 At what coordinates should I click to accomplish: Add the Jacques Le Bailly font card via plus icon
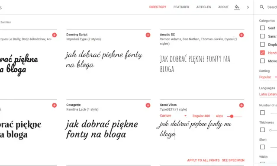[x=55, y=35]
